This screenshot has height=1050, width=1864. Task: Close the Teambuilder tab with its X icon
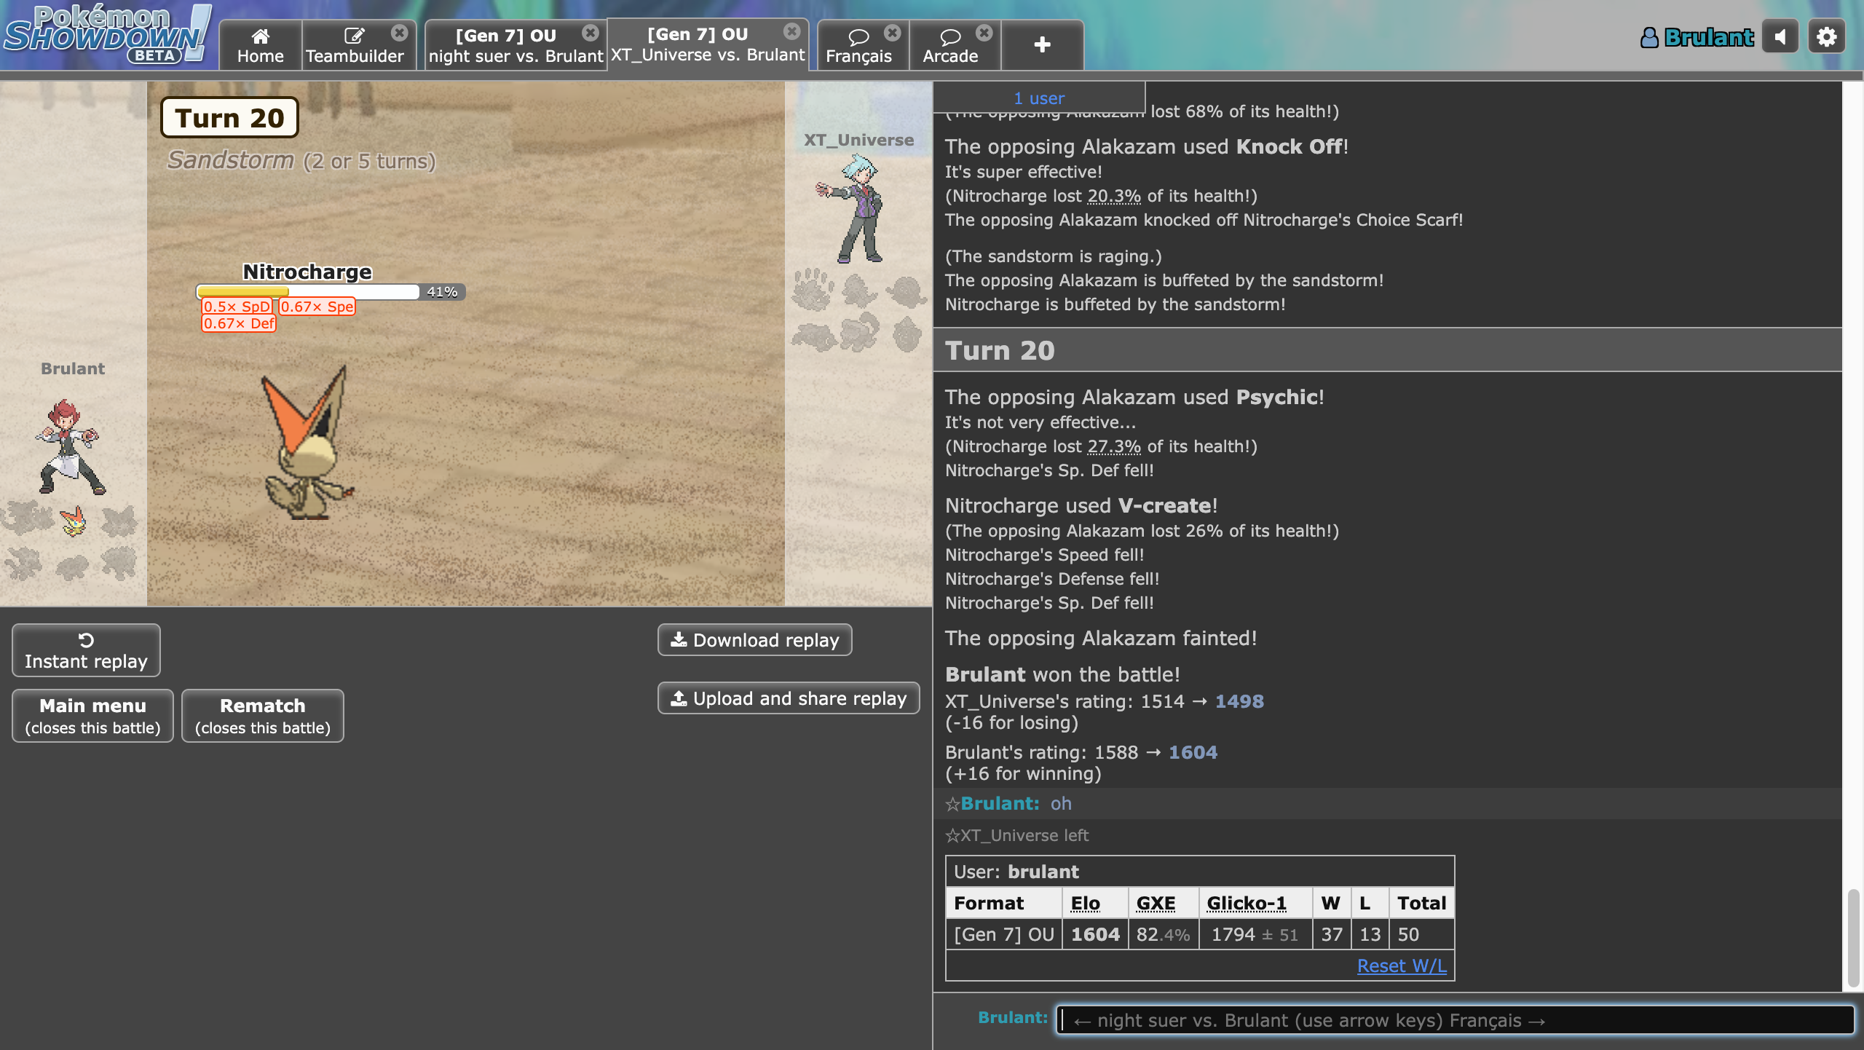click(399, 33)
